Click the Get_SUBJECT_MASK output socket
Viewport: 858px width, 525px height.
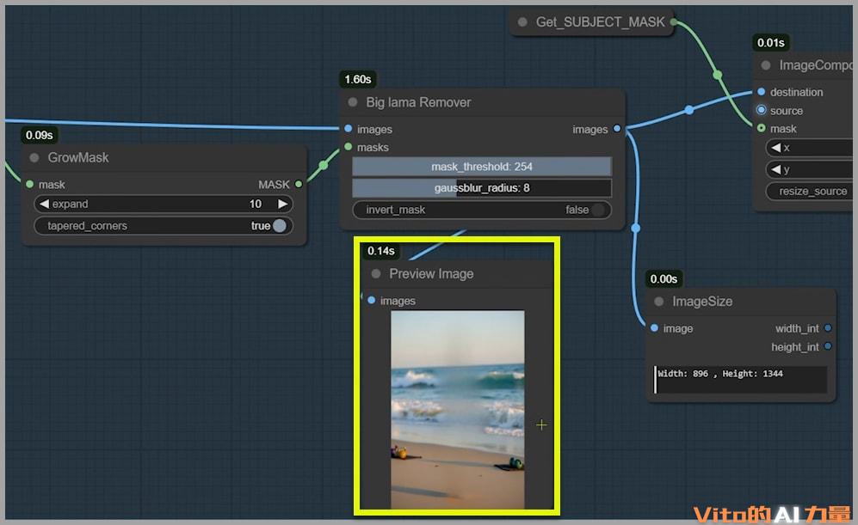(674, 21)
